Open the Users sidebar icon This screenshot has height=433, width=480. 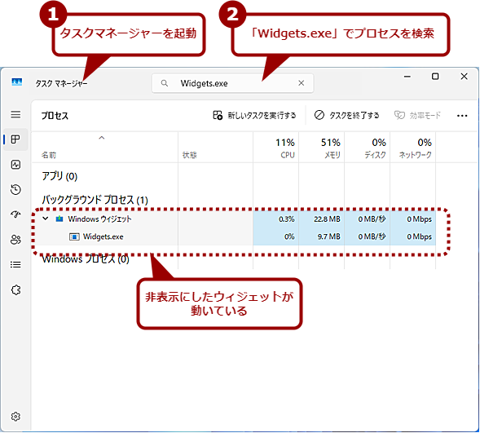(x=15, y=240)
